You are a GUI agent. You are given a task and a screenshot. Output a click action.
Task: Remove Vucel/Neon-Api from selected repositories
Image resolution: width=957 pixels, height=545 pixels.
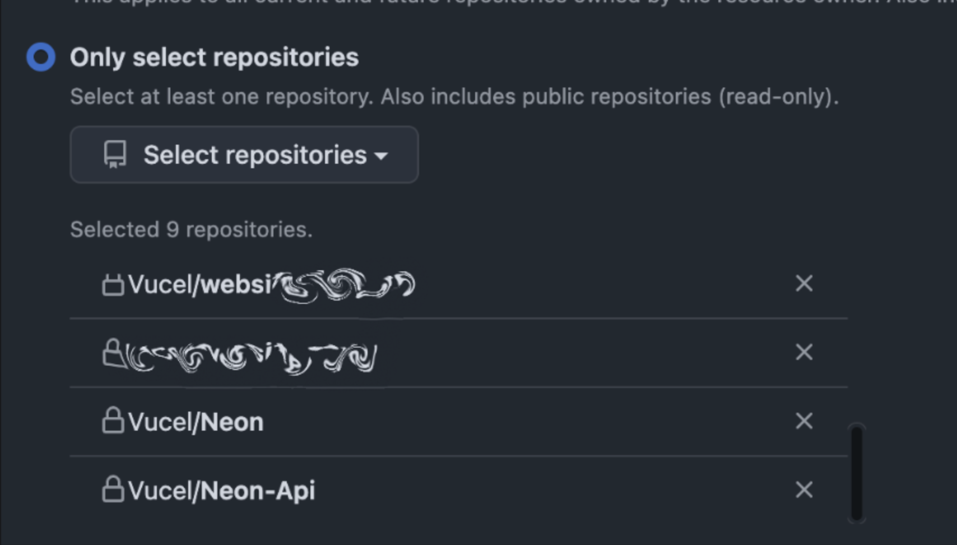[804, 490]
